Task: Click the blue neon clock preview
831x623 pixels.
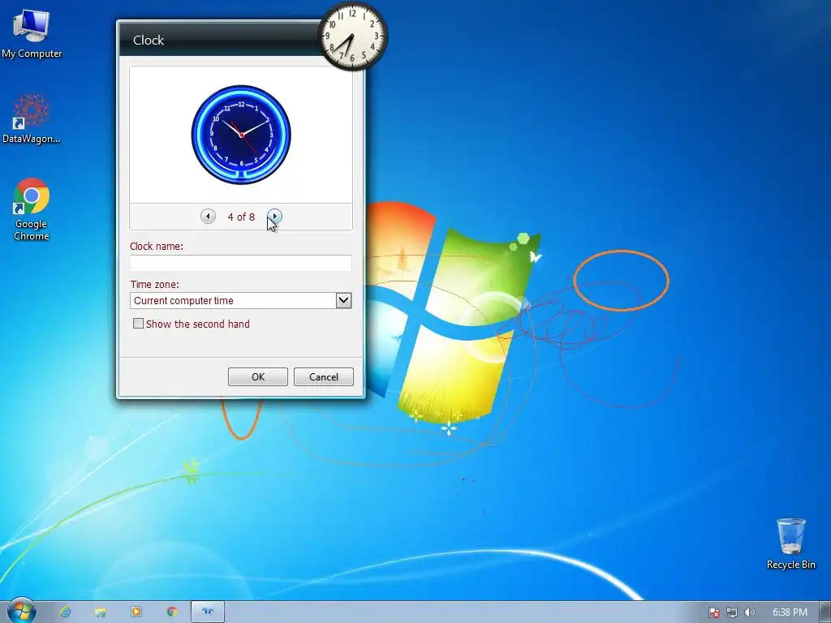Action: [241, 135]
